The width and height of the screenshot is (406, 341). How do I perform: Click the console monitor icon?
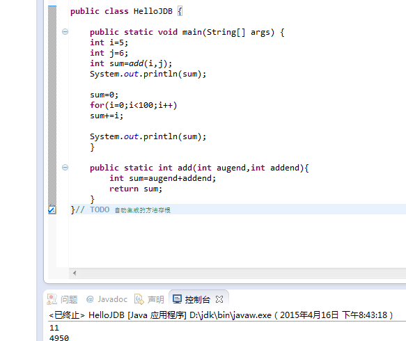click(x=177, y=299)
